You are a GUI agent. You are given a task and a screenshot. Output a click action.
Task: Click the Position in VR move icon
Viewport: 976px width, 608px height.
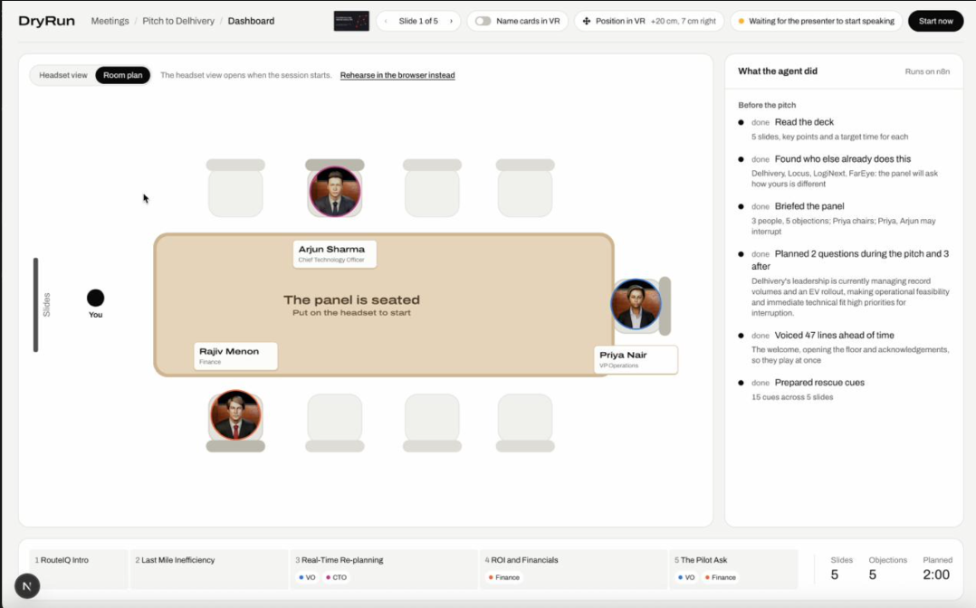coord(587,21)
